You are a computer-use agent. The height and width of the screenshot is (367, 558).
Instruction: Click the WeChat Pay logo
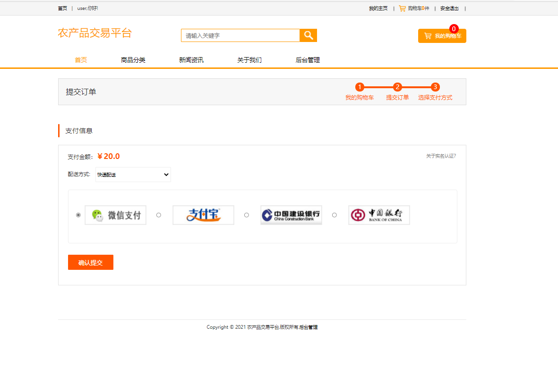(116, 215)
